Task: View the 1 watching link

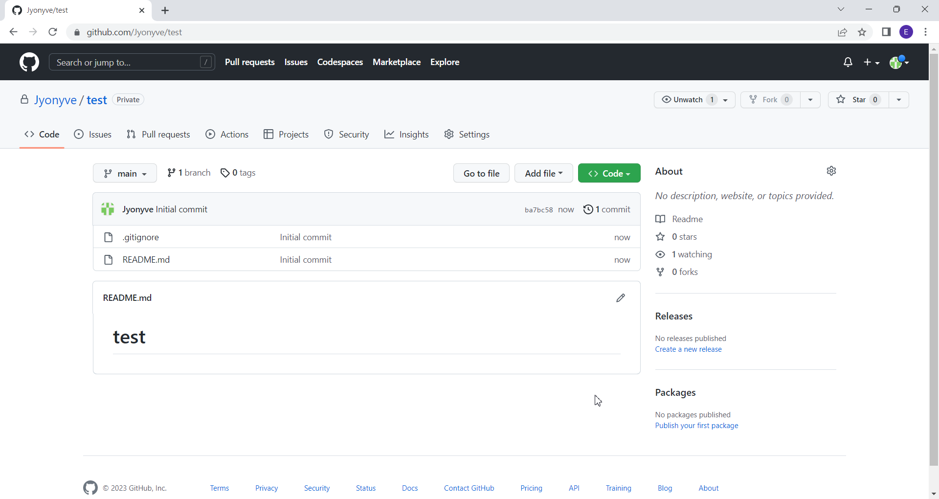Action: 684,254
